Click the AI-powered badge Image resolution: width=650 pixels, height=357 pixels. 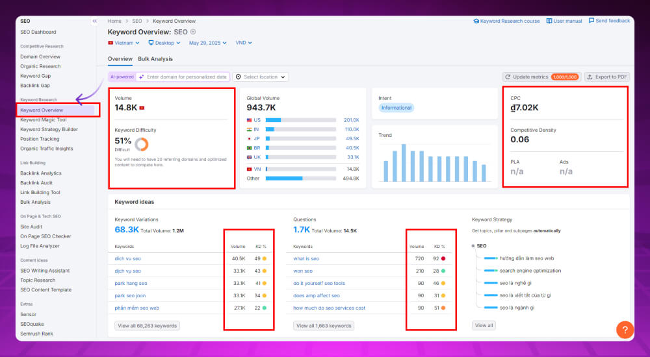click(122, 77)
